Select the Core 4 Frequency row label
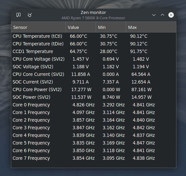 [31, 135]
